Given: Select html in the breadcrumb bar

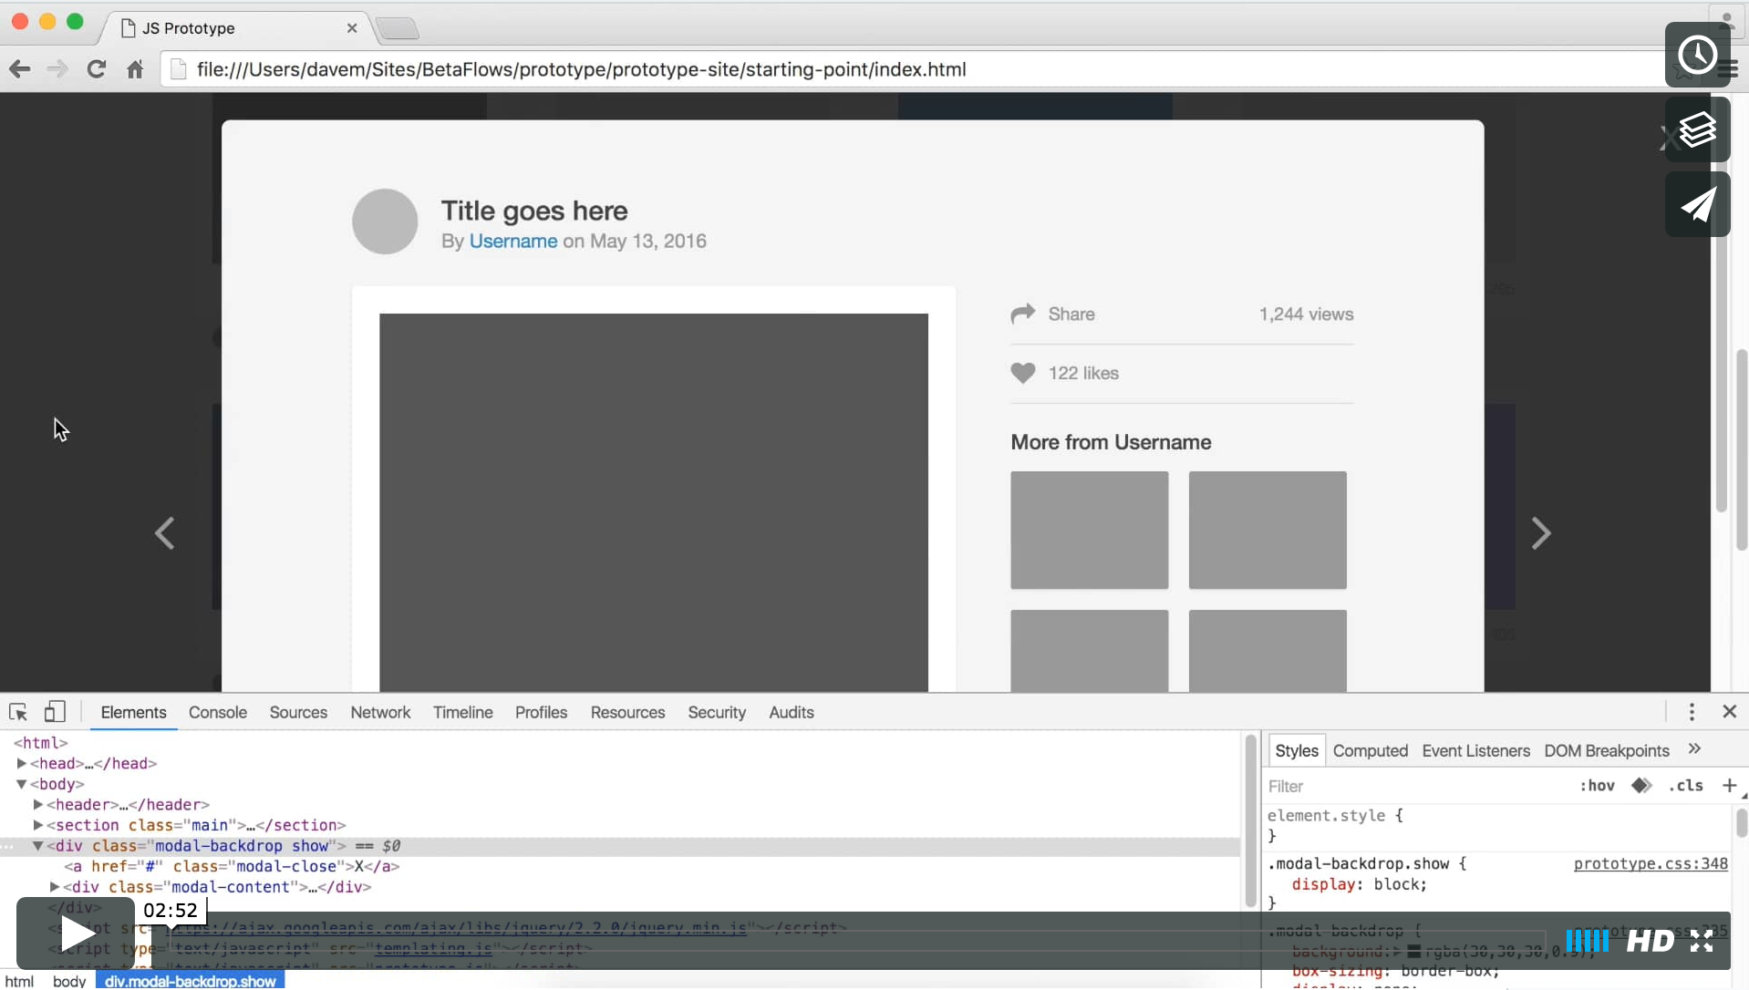Looking at the screenshot, I should tap(19, 981).
